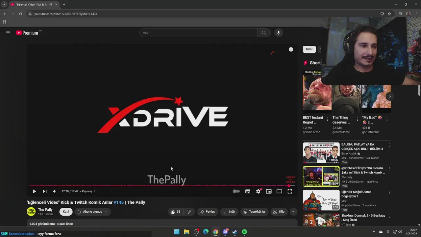421x237 pixels.
Task: Open player settings gear
Action: (259, 191)
